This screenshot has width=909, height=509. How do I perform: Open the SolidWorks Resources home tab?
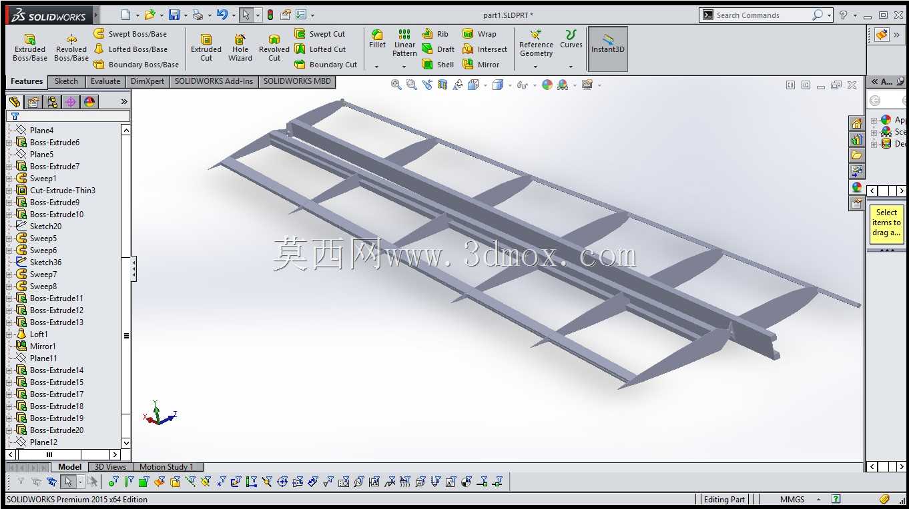pyautogui.click(x=857, y=123)
